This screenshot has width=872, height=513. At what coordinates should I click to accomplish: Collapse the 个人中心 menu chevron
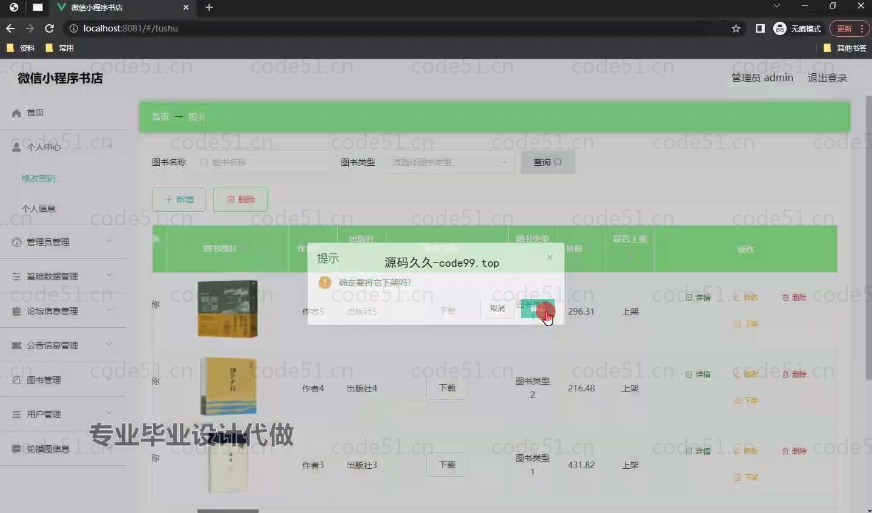pyautogui.click(x=109, y=146)
